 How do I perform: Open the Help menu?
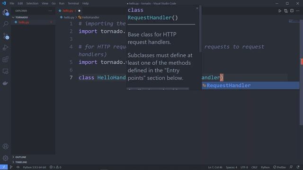[85, 3]
